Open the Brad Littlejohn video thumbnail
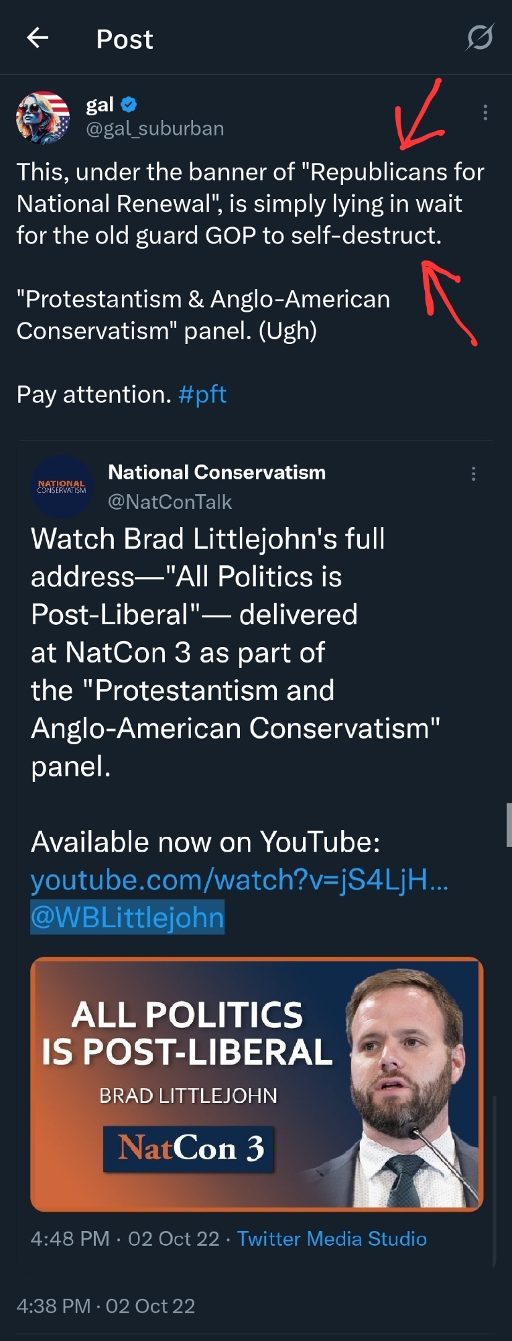512x1341 pixels. click(257, 1084)
